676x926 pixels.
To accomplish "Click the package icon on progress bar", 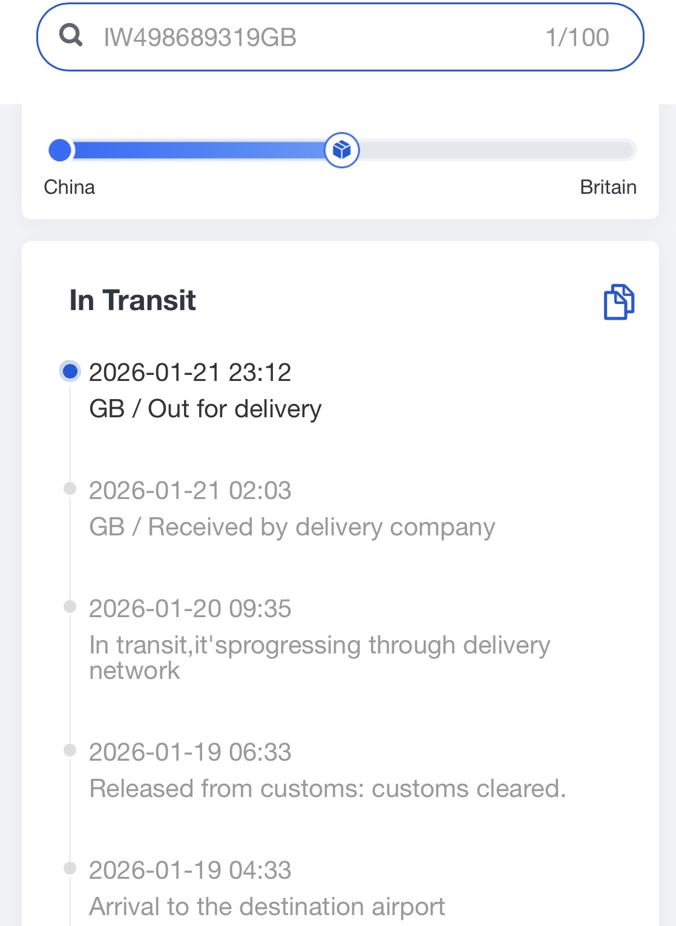I will click(x=342, y=150).
